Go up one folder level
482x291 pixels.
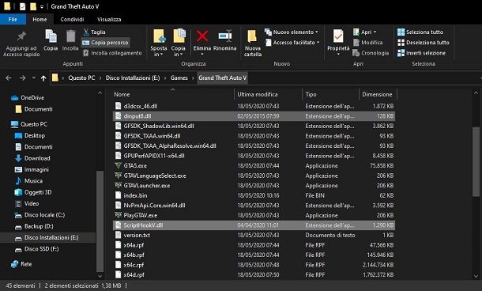[x=43, y=78]
